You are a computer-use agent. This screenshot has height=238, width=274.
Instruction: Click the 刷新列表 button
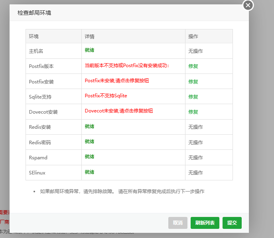coord(205,223)
